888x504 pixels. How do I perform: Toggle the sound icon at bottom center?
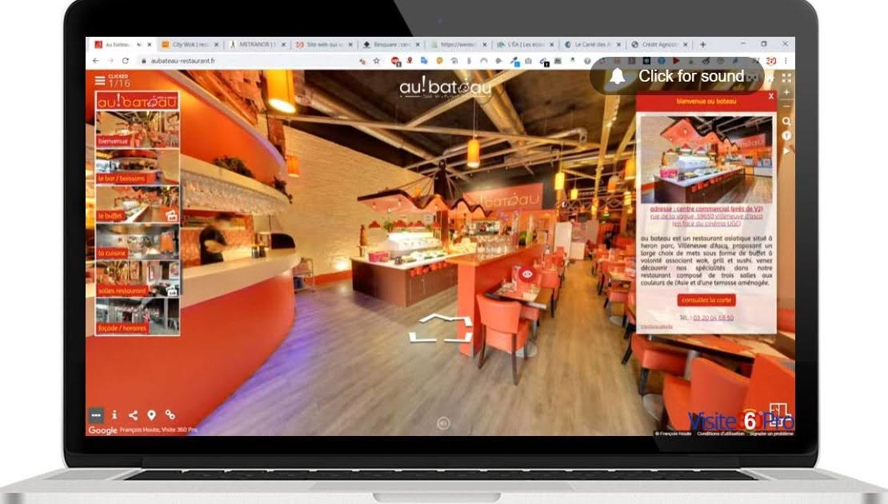[443, 423]
